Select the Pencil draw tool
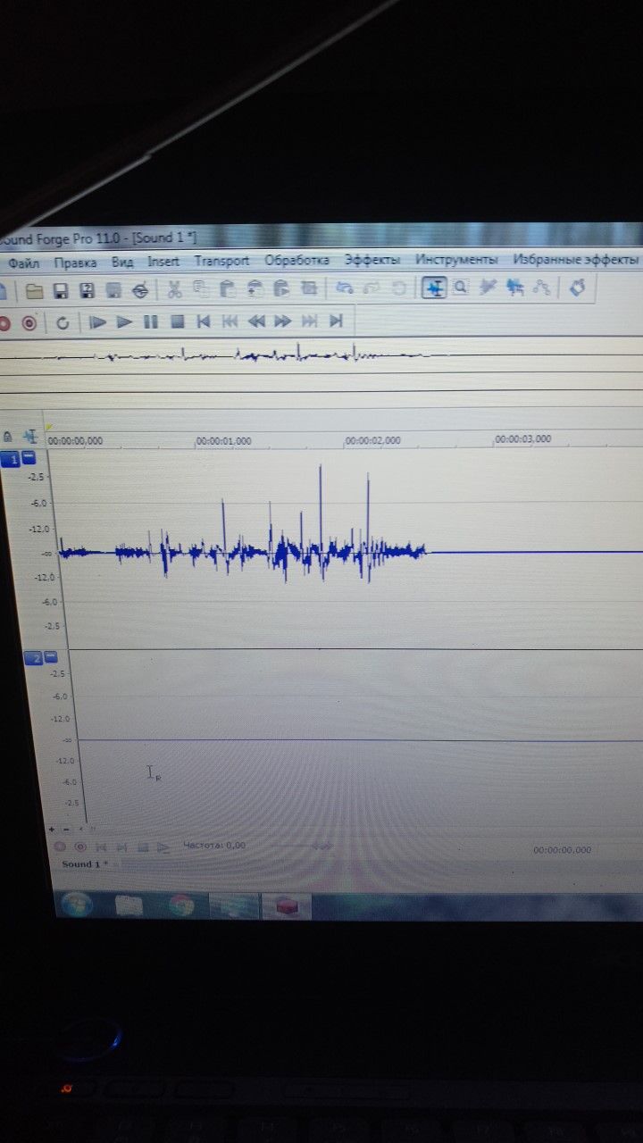The width and height of the screenshot is (643, 1143). [x=488, y=288]
